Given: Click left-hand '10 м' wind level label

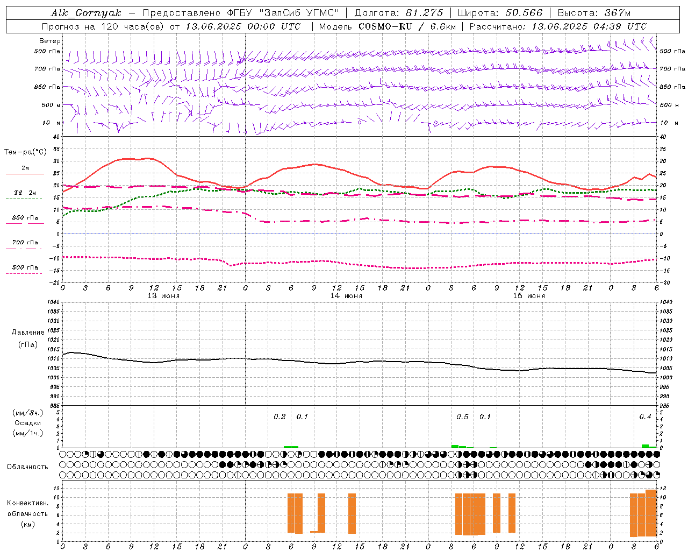Looking at the screenshot, I should point(51,123).
